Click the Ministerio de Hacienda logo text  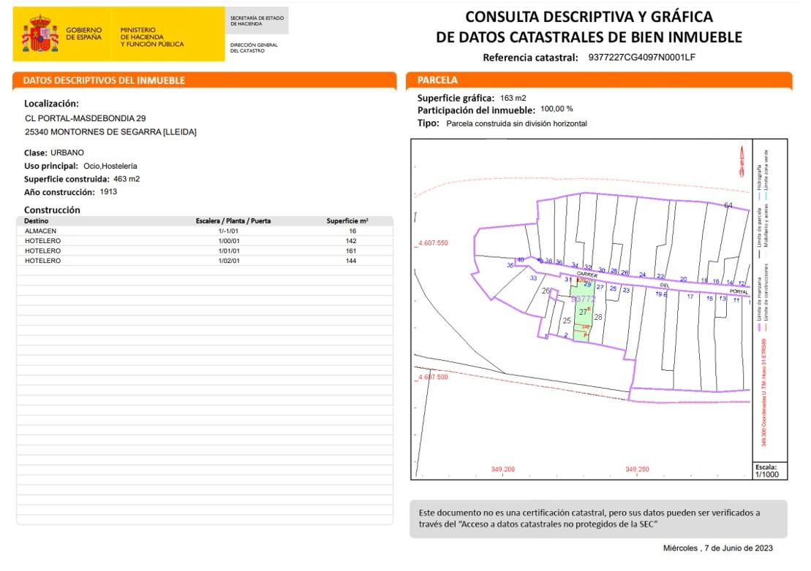[x=152, y=37]
